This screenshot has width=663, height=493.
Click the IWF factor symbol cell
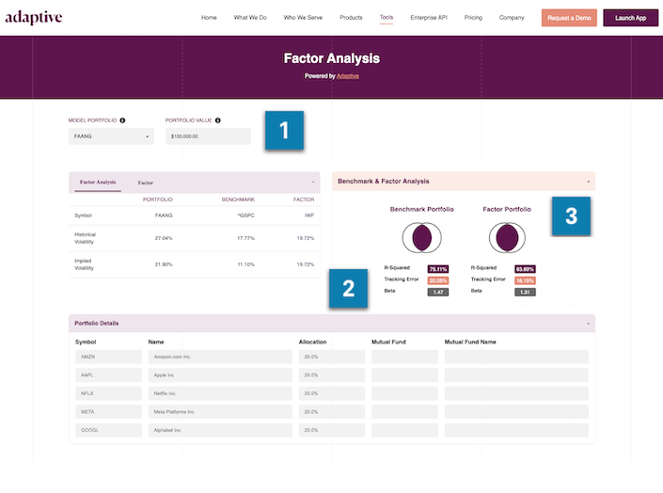click(309, 215)
